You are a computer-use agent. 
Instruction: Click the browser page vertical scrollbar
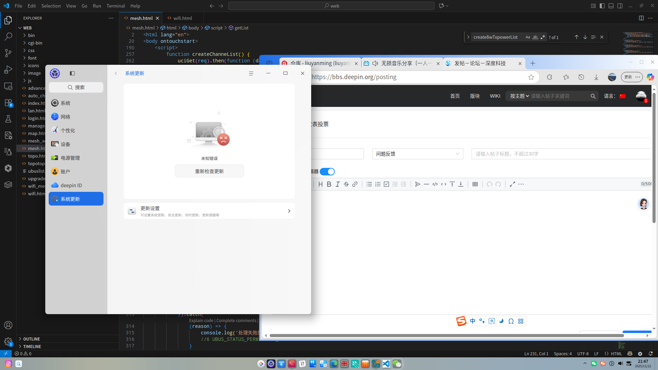pyautogui.click(x=654, y=158)
